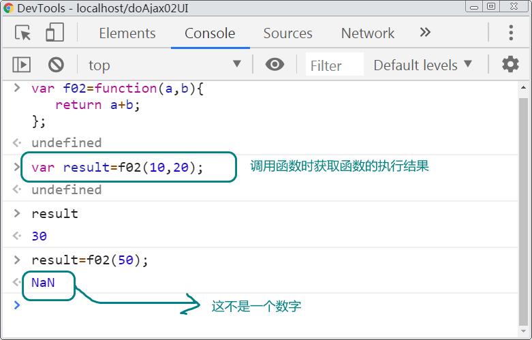
Task: Open the top JavaScript context dropdown
Action: [163, 65]
